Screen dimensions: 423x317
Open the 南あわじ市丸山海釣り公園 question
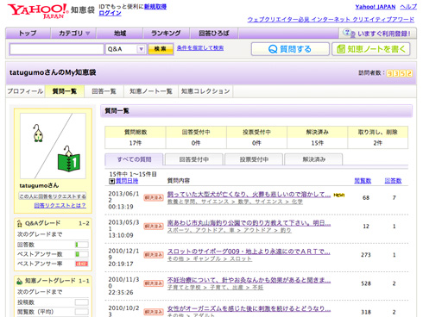pos(249,223)
